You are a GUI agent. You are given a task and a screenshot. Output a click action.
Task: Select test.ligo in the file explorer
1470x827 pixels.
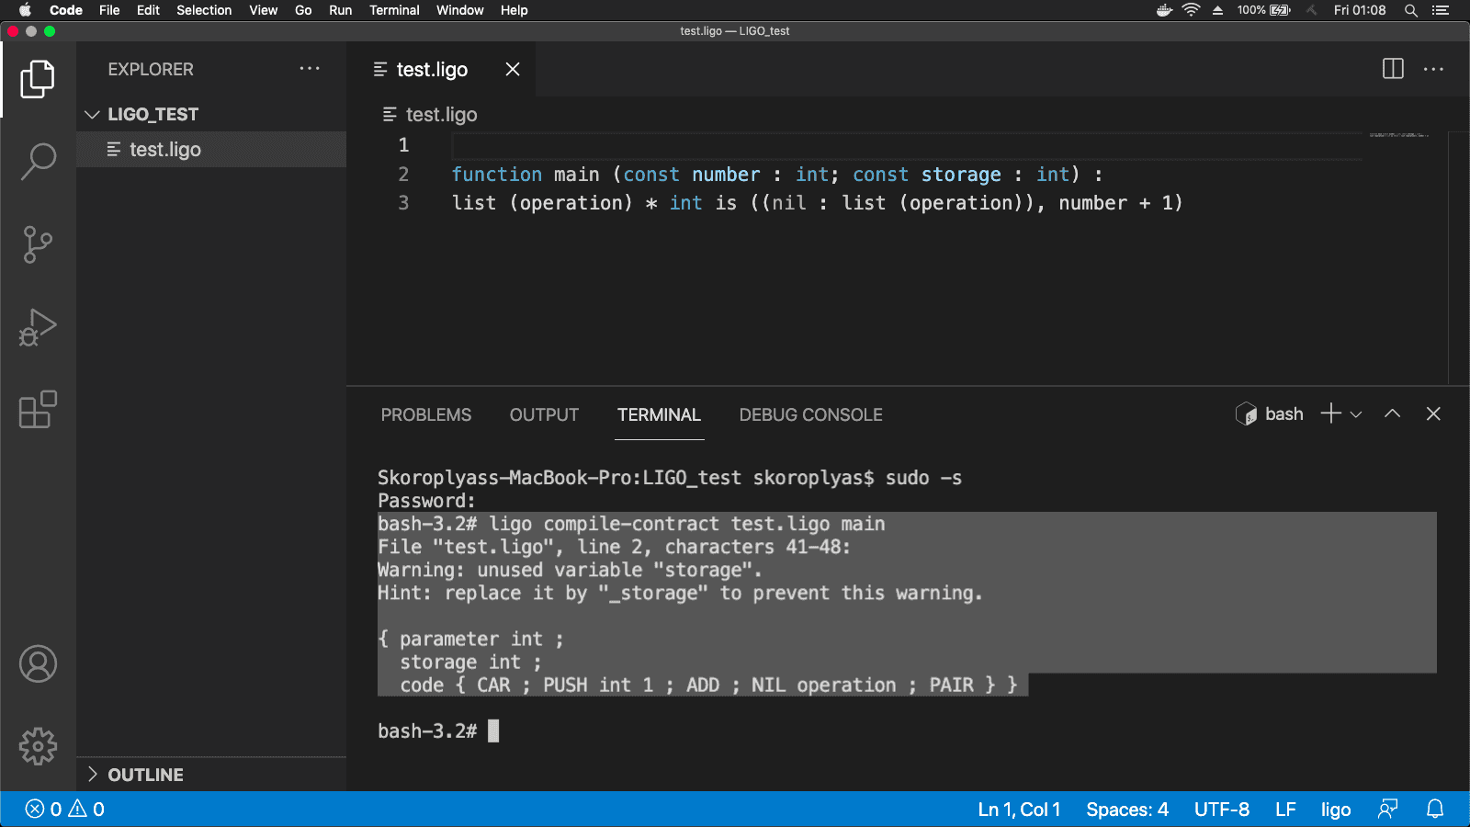(x=165, y=149)
